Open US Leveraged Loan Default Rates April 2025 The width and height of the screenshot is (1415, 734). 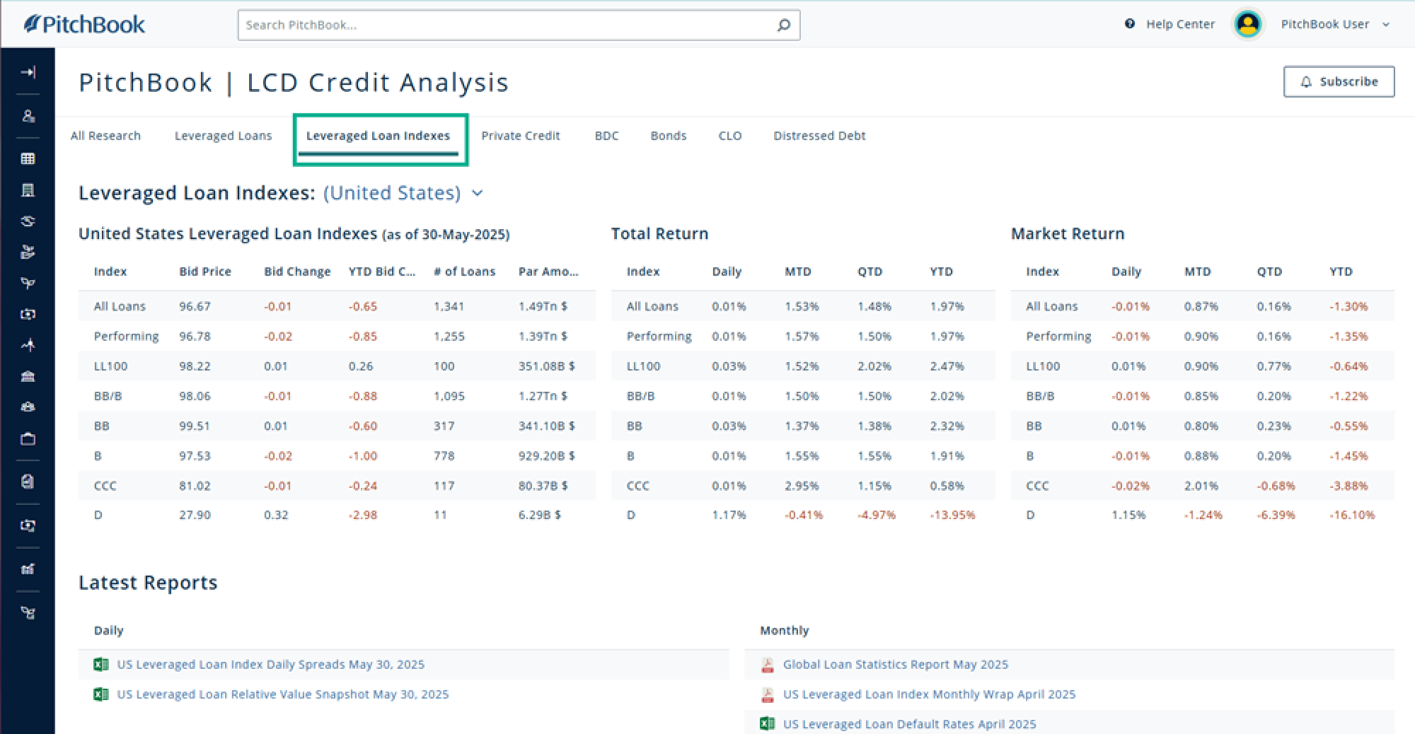tap(909, 724)
